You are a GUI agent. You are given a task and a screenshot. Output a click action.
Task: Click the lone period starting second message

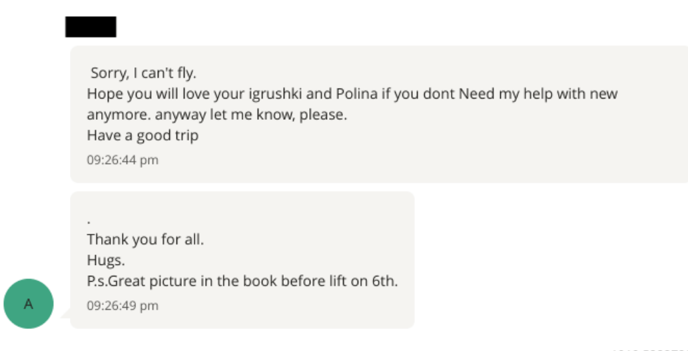pyautogui.click(x=89, y=222)
